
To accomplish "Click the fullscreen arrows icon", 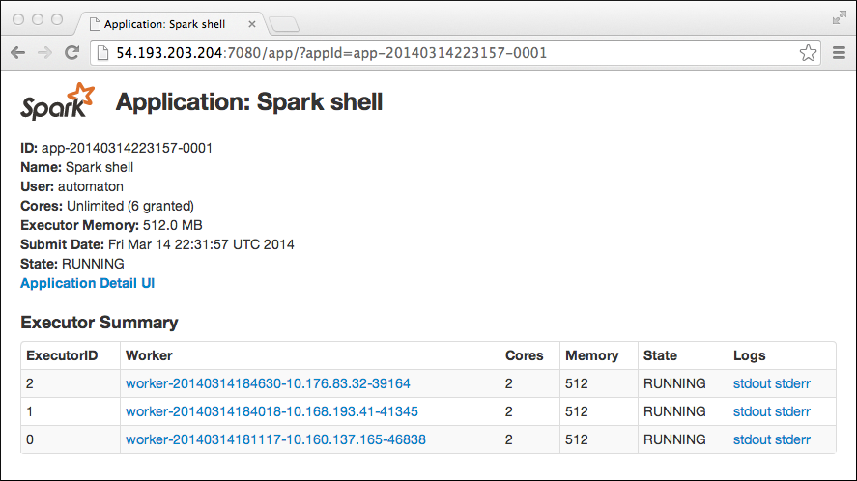I will pyautogui.click(x=840, y=18).
